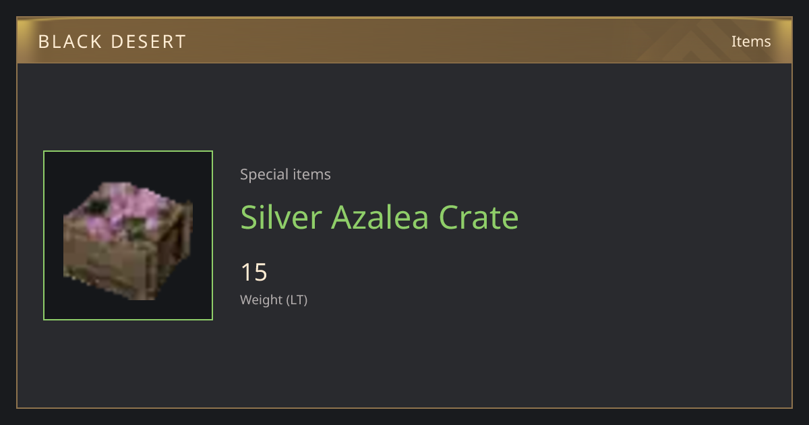Click the word Silver in the item title

click(280, 217)
